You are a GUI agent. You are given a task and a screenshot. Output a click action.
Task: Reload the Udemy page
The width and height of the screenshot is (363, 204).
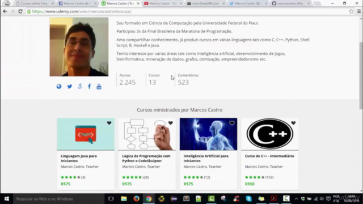click(x=20, y=11)
